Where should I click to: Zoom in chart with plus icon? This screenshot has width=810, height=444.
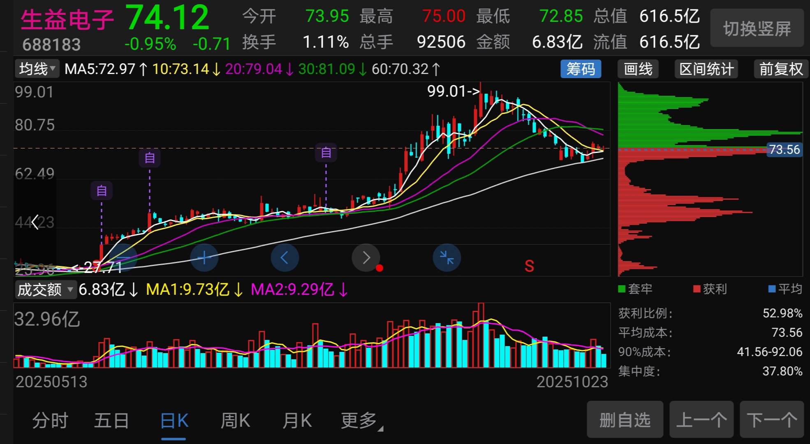[204, 258]
